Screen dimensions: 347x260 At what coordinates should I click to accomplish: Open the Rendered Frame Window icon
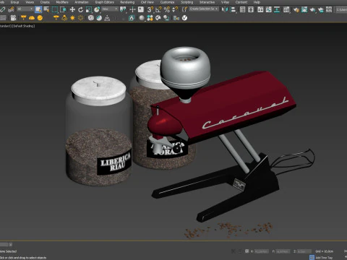pos(304,9)
